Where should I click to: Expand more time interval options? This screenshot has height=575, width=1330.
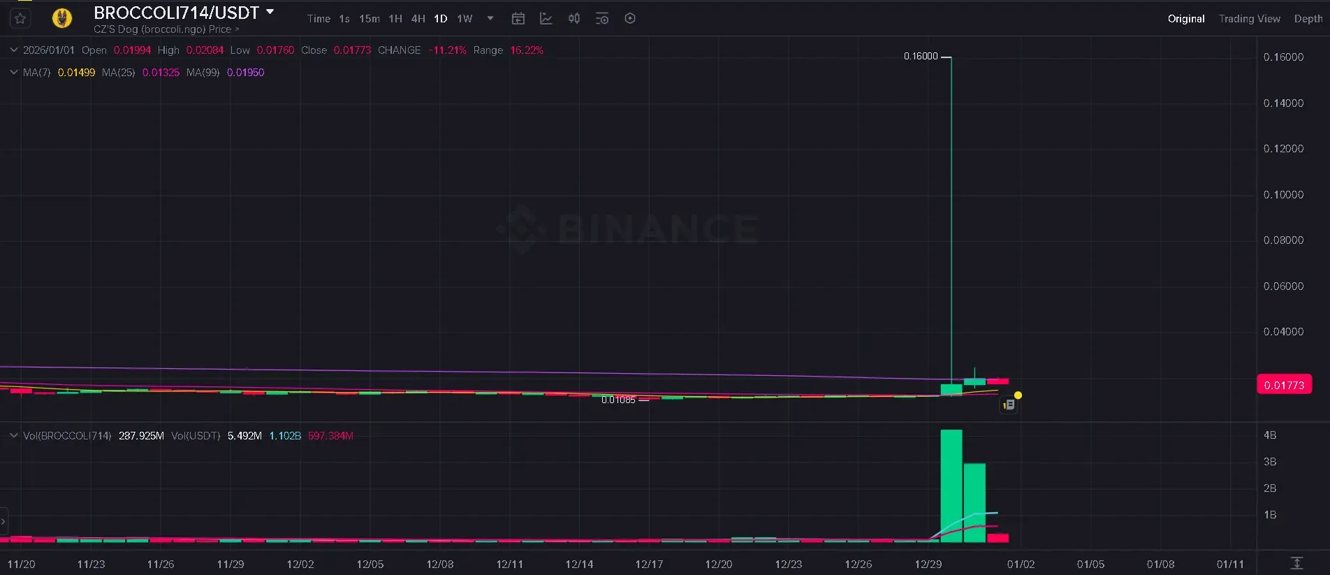pos(490,19)
